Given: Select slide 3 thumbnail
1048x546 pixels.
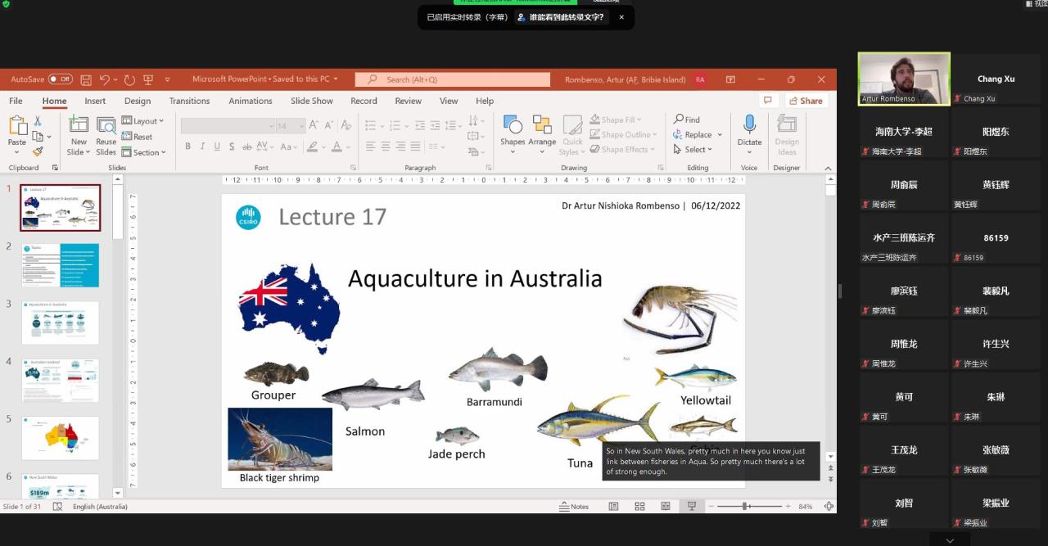Looking at the screenshot, I should coord(61,323).
